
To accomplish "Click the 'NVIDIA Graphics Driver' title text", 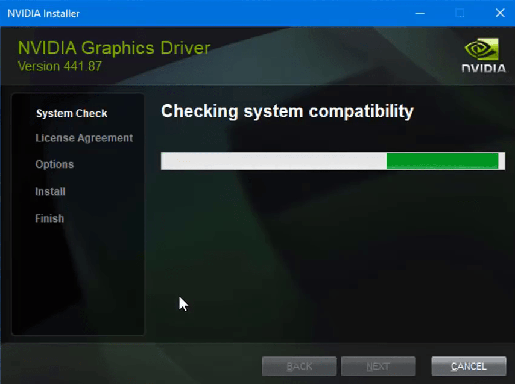I will coord(114,48).
